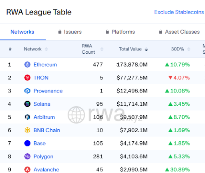Screen dimensions: 205x173
Task: Select the value $2,990.5M for Avalanche
Action: pyautogui.click(x=134, y=169)
